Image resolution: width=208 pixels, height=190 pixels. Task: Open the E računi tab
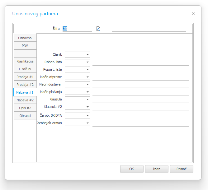point(25,69)
